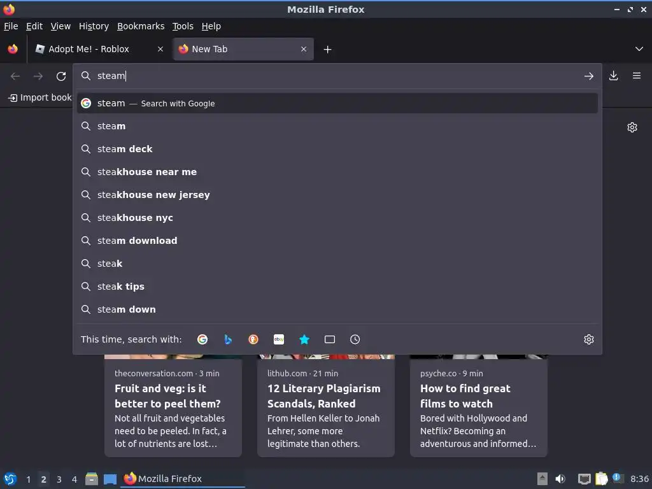Open update notifier tray icon
The image size is (652, 489).
618,478
